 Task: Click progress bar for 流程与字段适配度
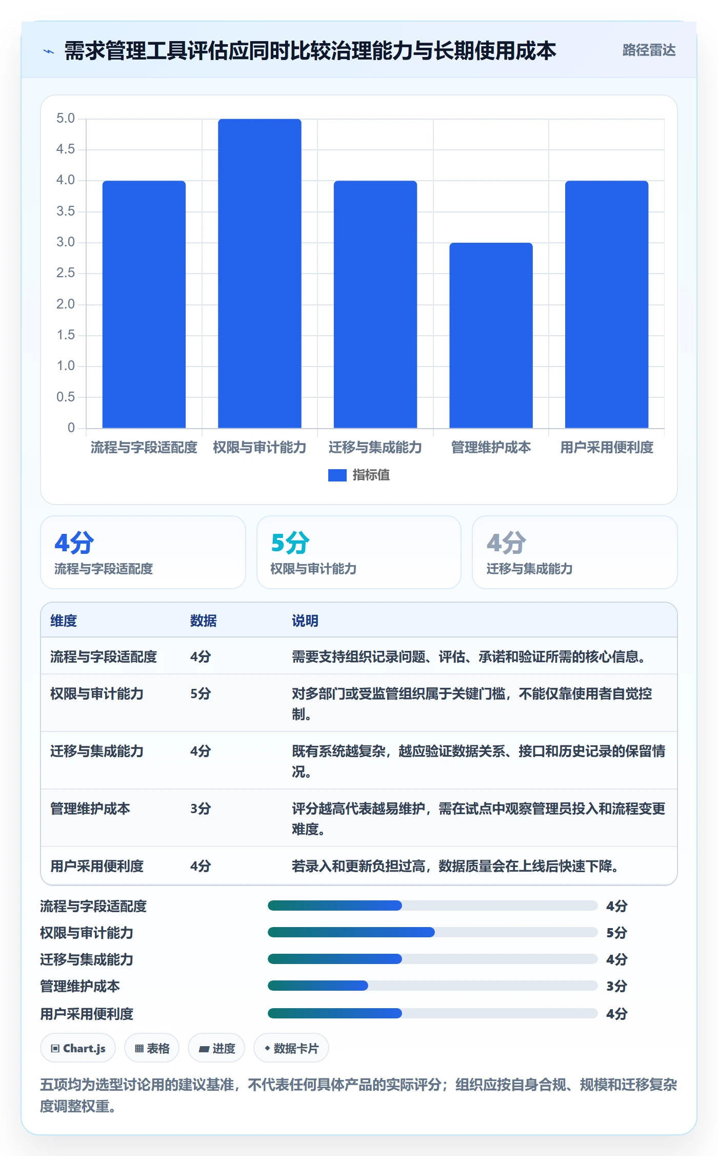433,905
